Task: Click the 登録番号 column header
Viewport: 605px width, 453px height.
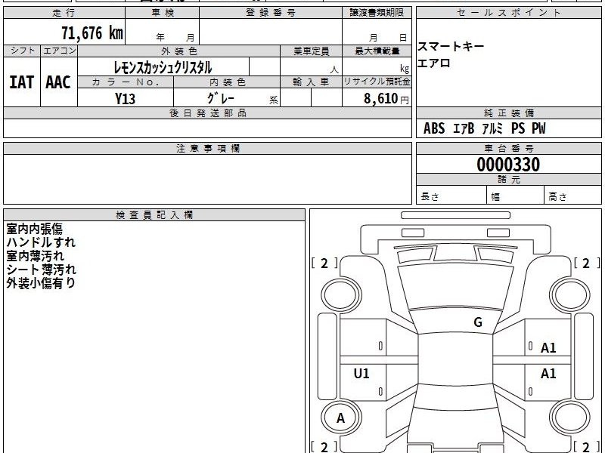Action: [271, 13]
